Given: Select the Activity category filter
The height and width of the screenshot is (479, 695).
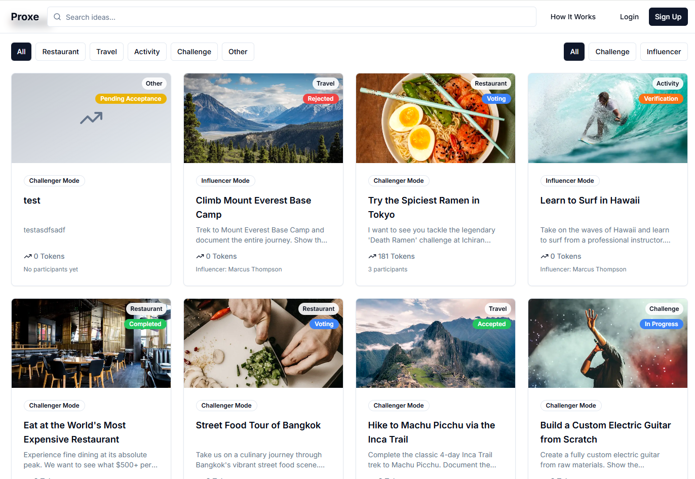Looking at the screenshot, I should pyautogui.click(x=147, y=52).
